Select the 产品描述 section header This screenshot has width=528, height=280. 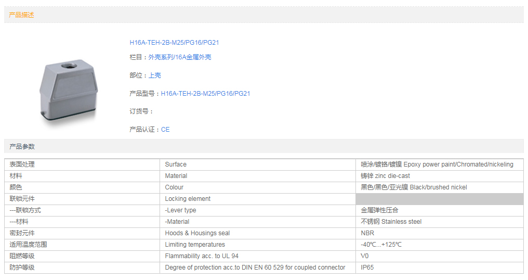[22, 15]
